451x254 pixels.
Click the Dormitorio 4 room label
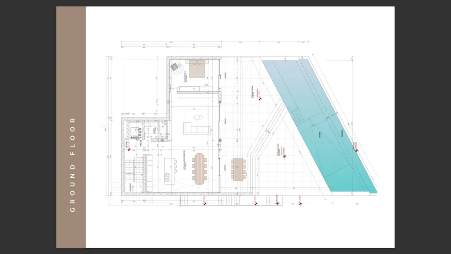[x=185, y=77]
